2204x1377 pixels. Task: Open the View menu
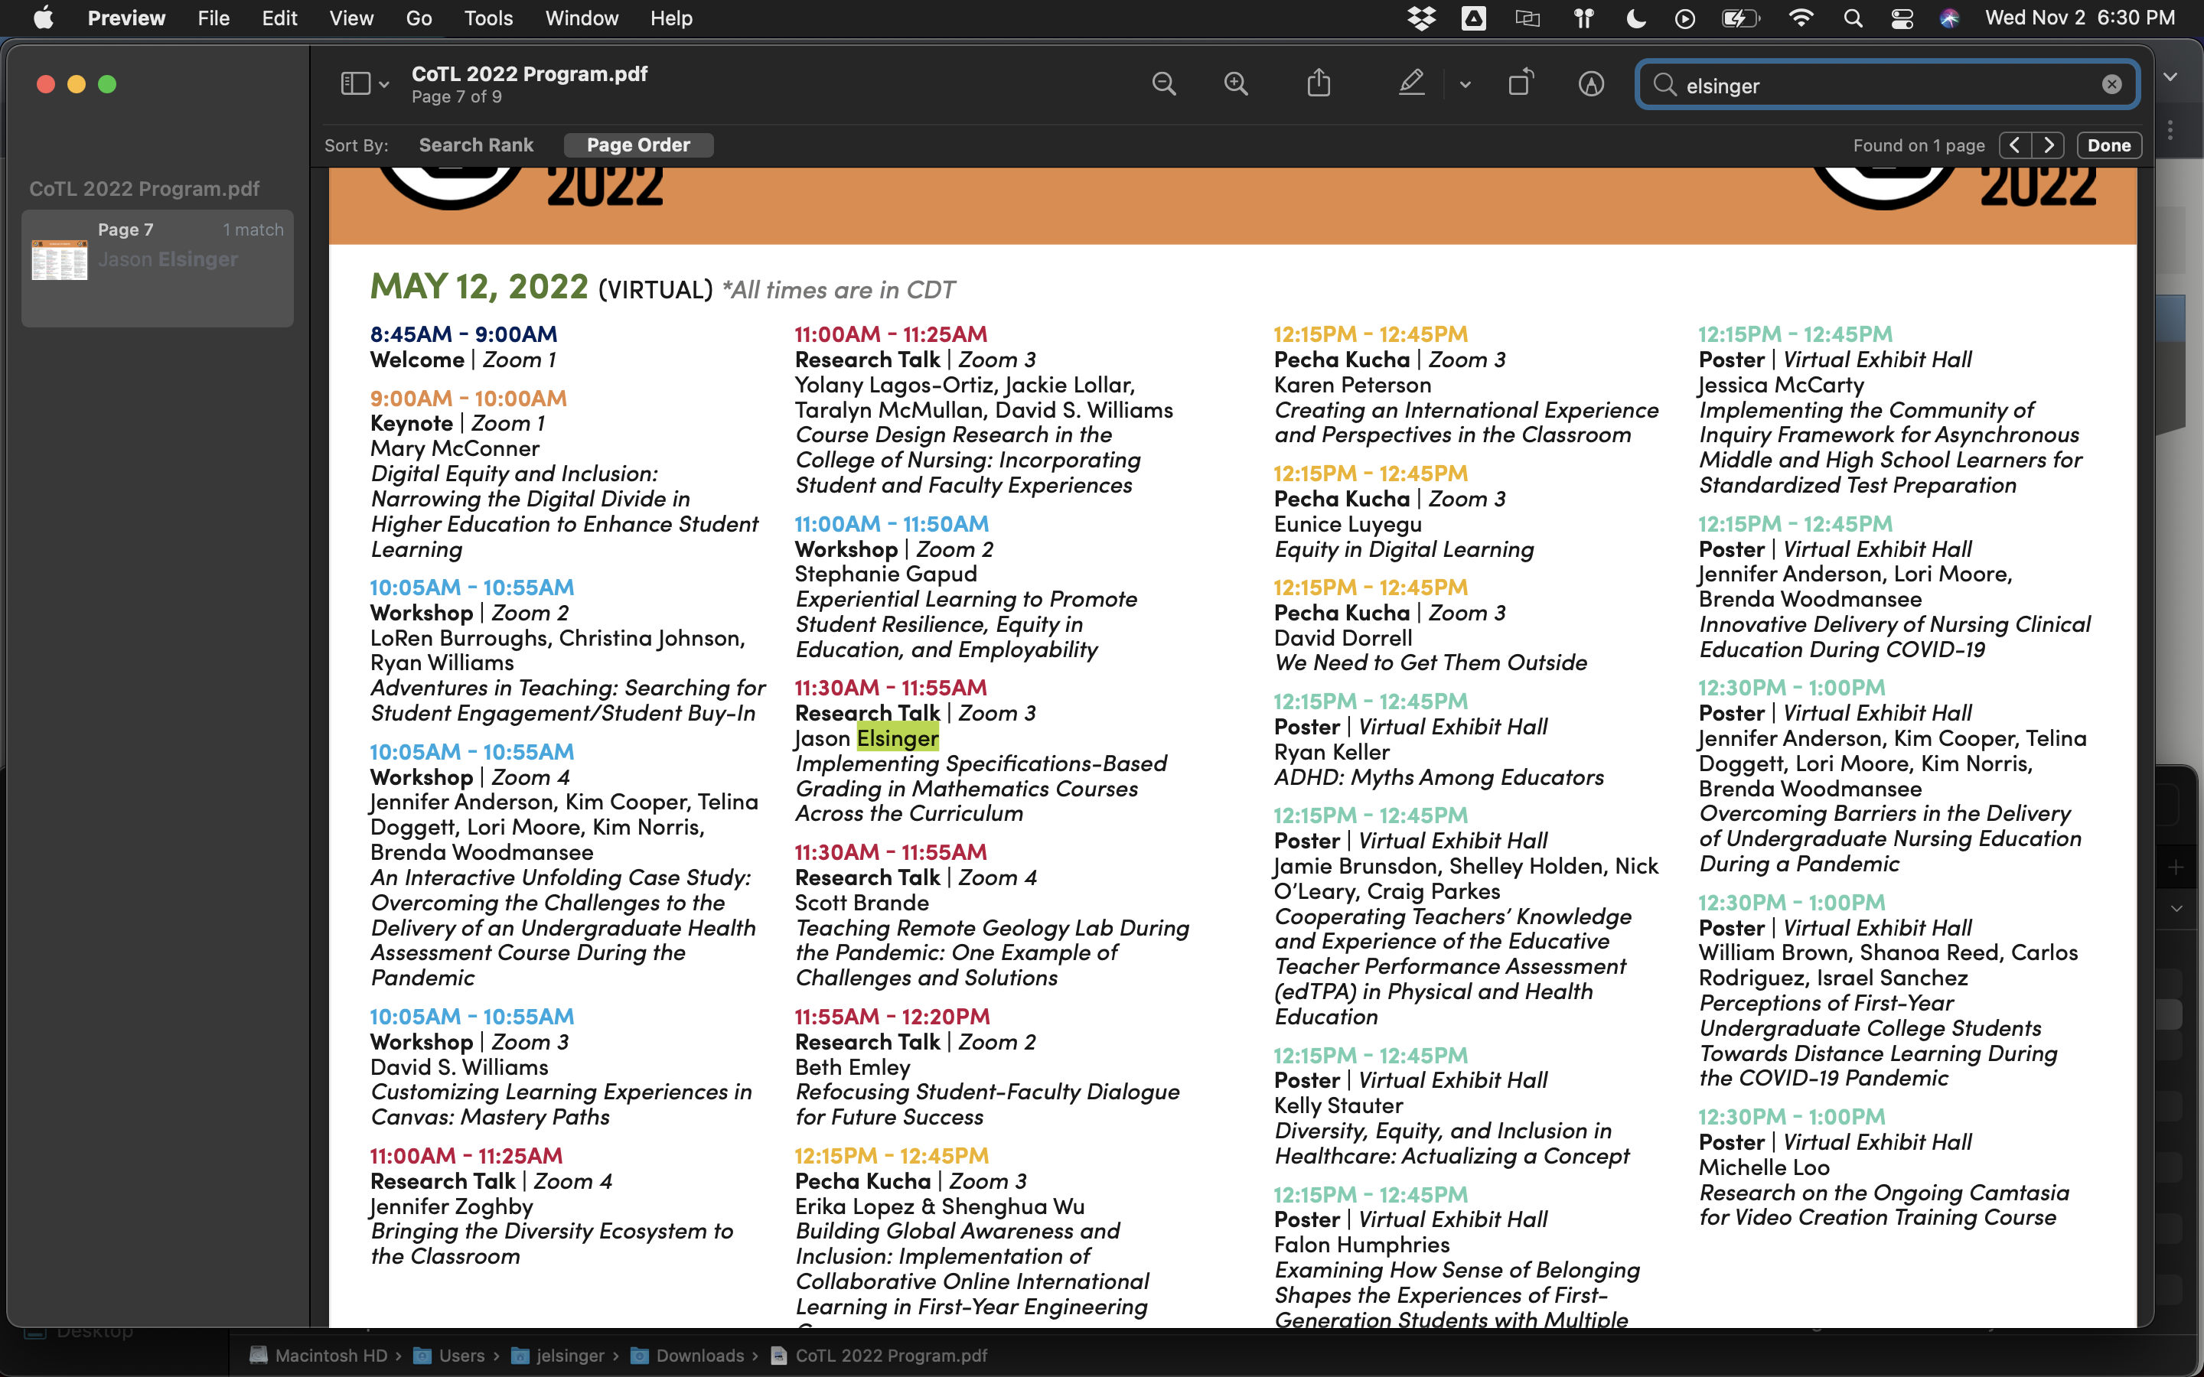tap(350, 18)
